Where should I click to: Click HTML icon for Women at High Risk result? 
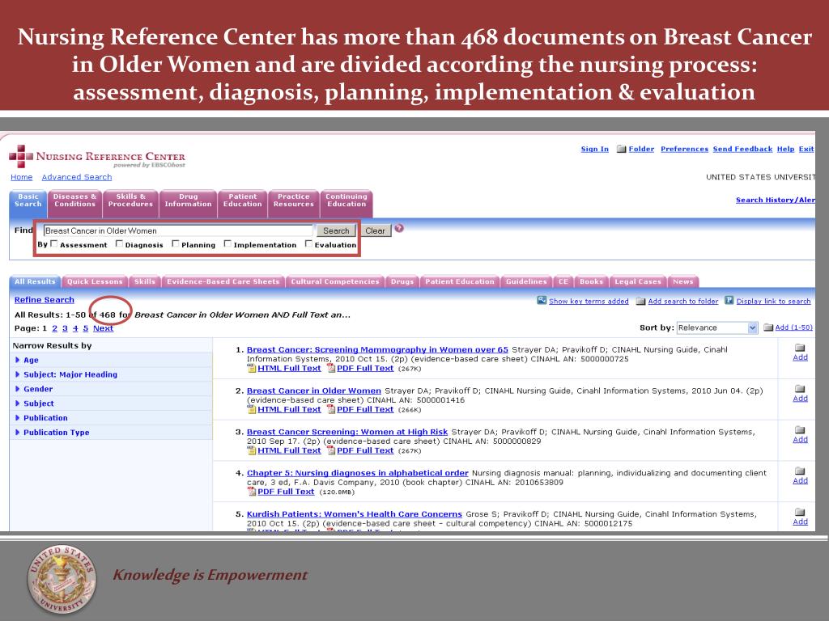(x=252, y=450)
